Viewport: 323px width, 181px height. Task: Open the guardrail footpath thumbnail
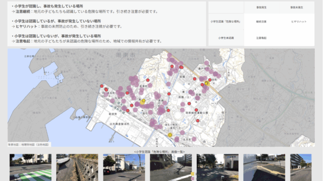click(x=77, y=167)
